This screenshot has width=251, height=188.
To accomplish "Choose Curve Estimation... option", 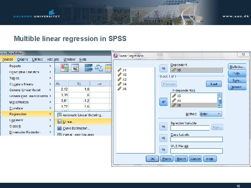I will pyautogui.click(x=83, y=128).
